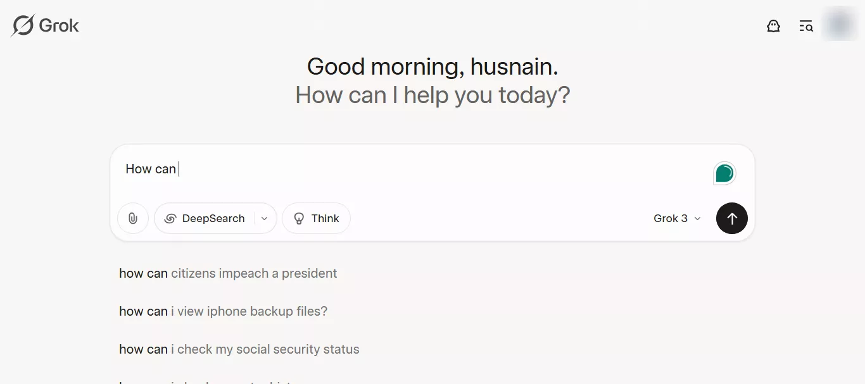The height and width of the screenshot is (384, 865).
Task: Expand the DeepSearch options chevron
Action: pos(265,218)
